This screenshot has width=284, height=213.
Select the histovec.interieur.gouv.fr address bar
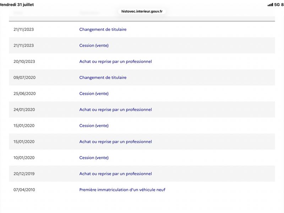point(142,11)
